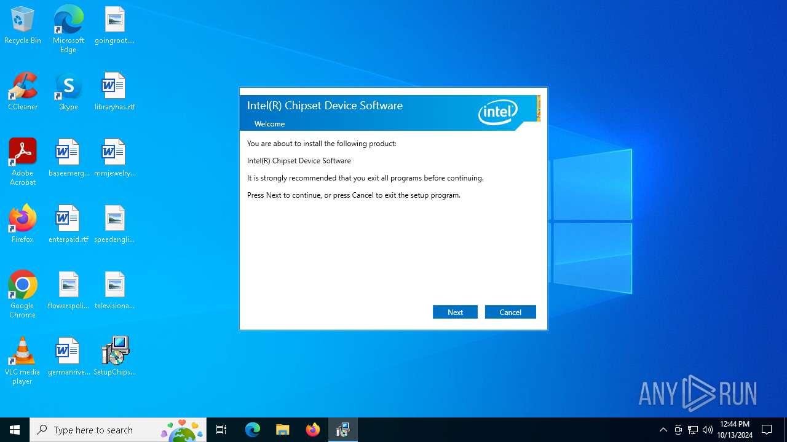Open File Explorer from taskbar
The width and height of the screenshot is (787, 442).
[283, 430]
